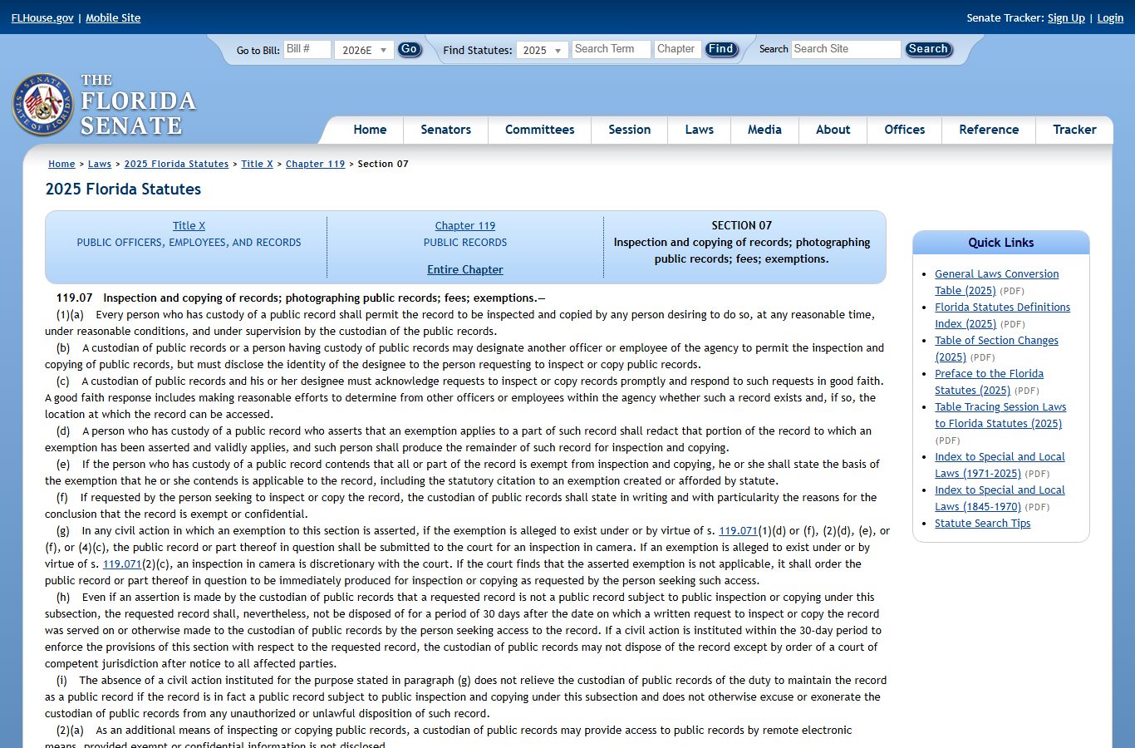
Task: Open General Laws Conversion Table (2025) link
Action: [996, 283]
